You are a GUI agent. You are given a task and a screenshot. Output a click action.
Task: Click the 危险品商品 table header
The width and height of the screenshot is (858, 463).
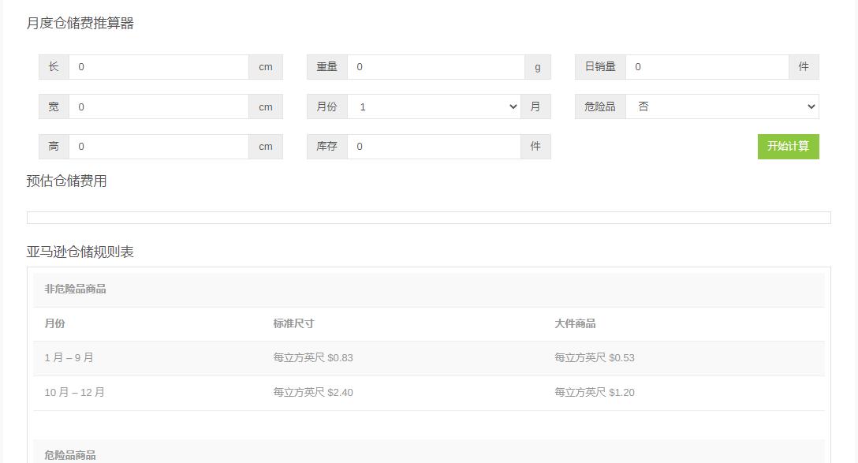point(71,454)
